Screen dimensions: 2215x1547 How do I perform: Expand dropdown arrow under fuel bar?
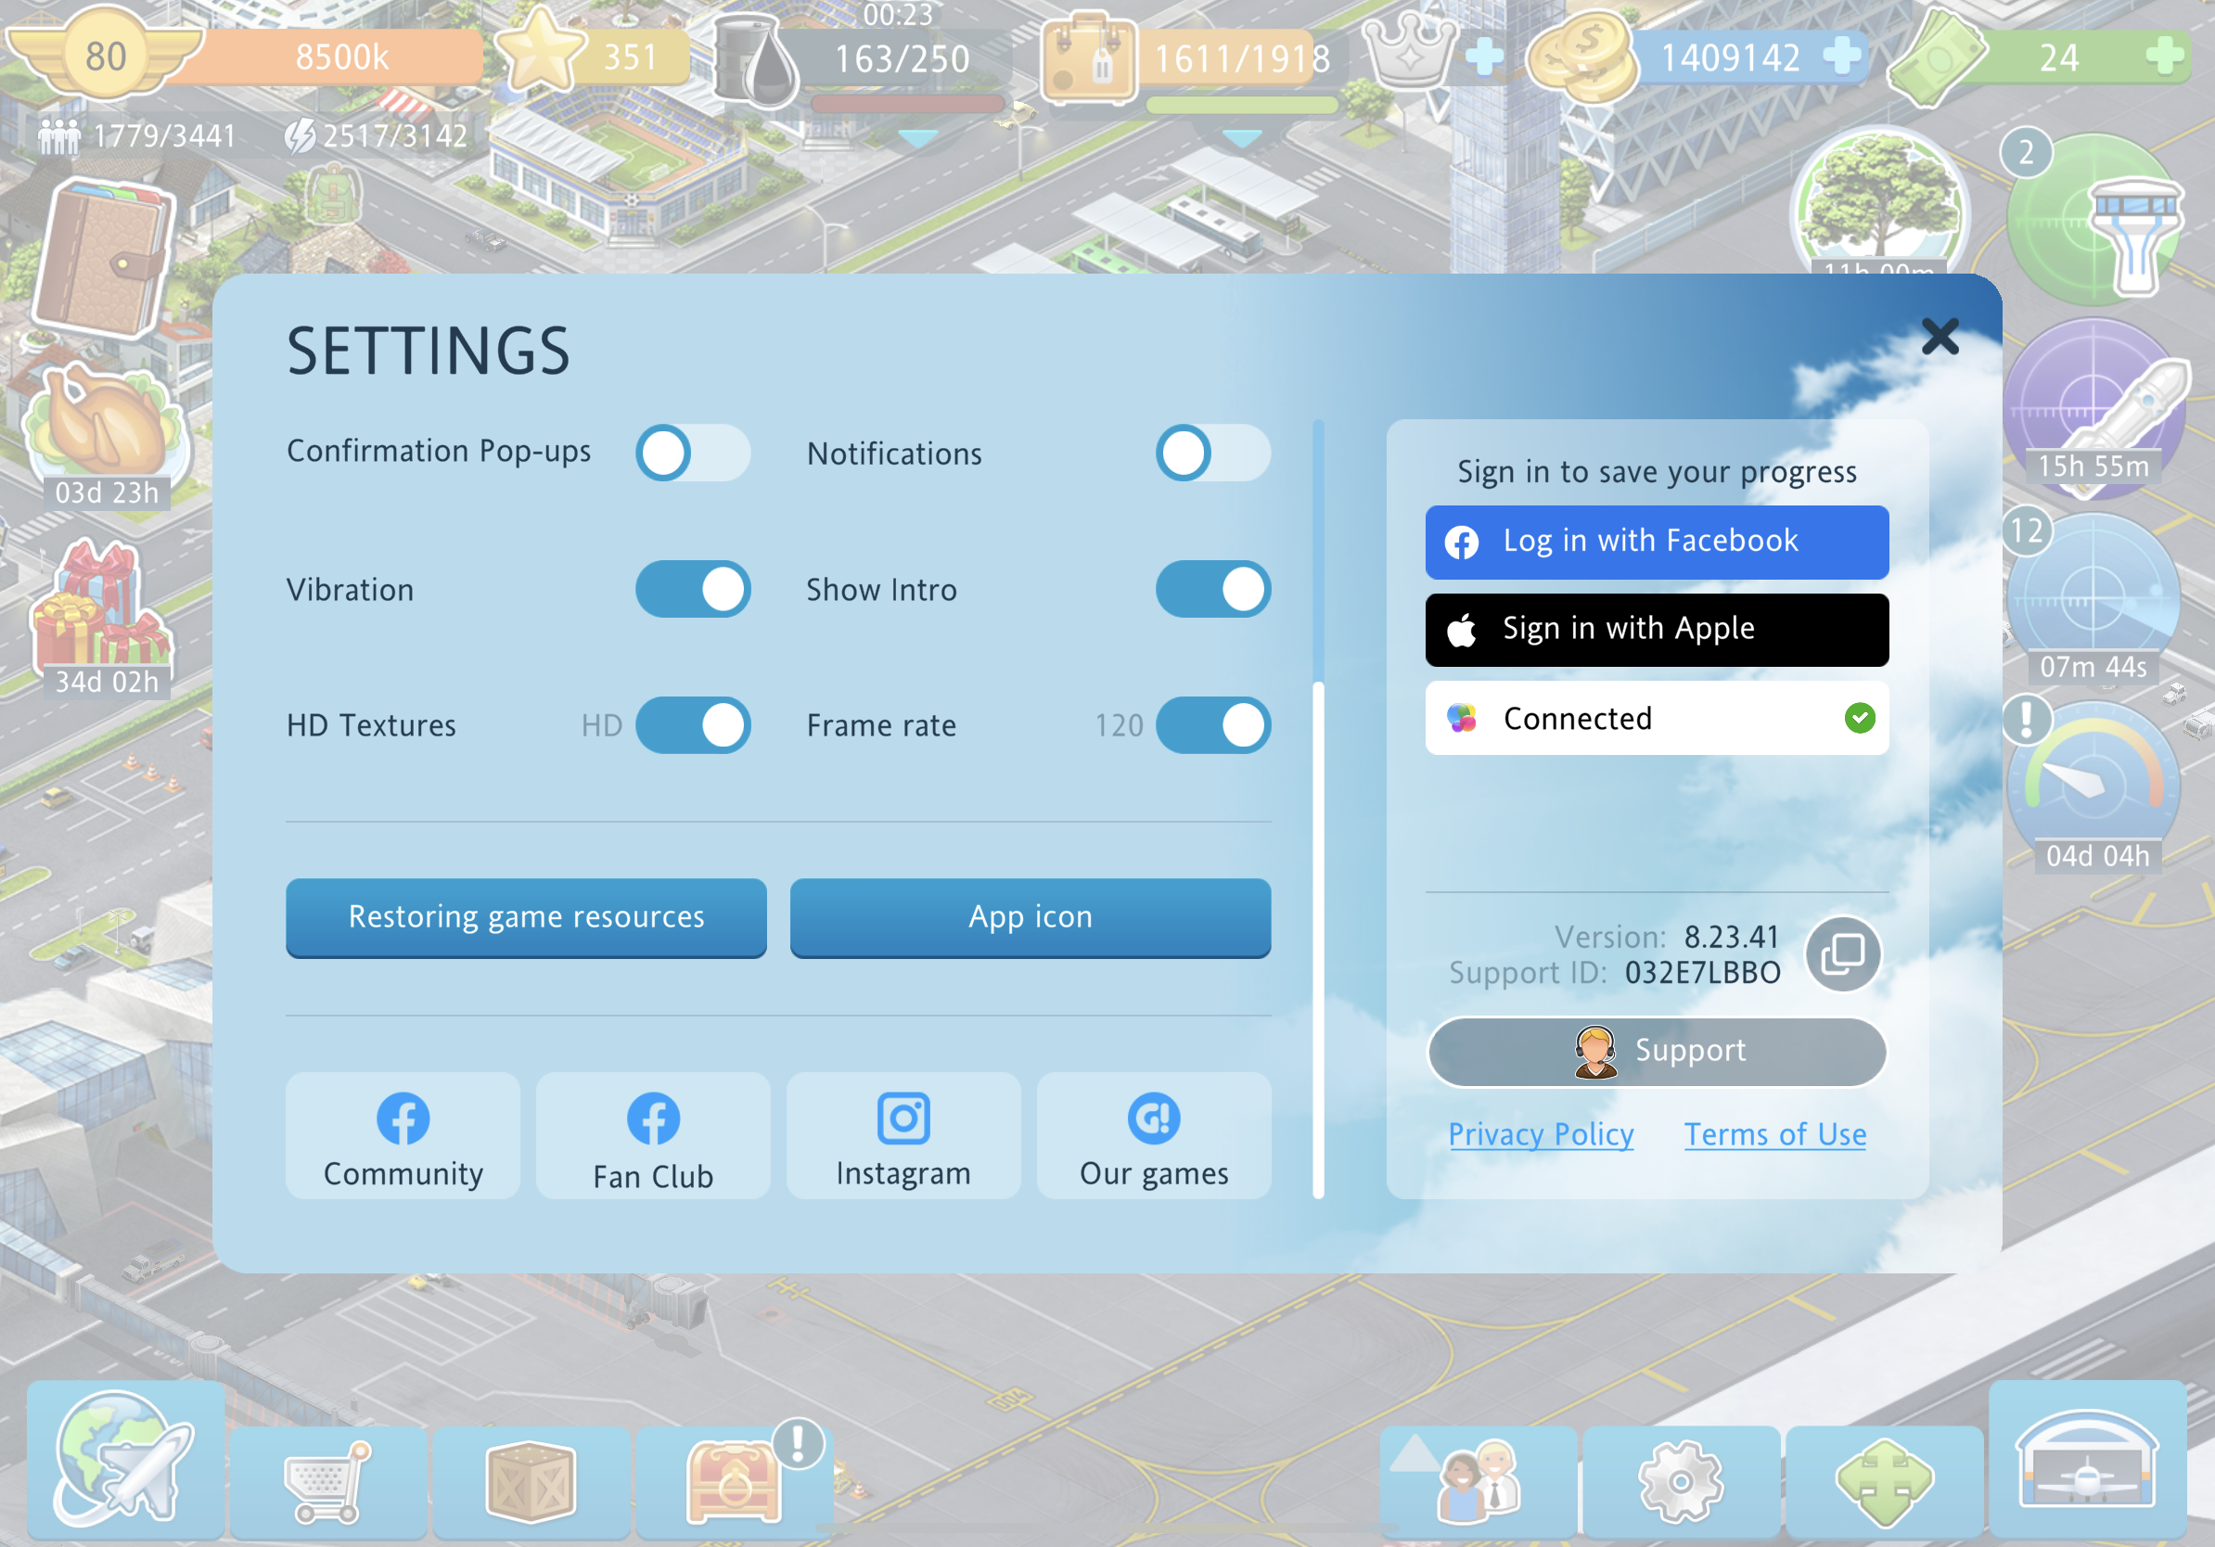(x=918, y=139)
